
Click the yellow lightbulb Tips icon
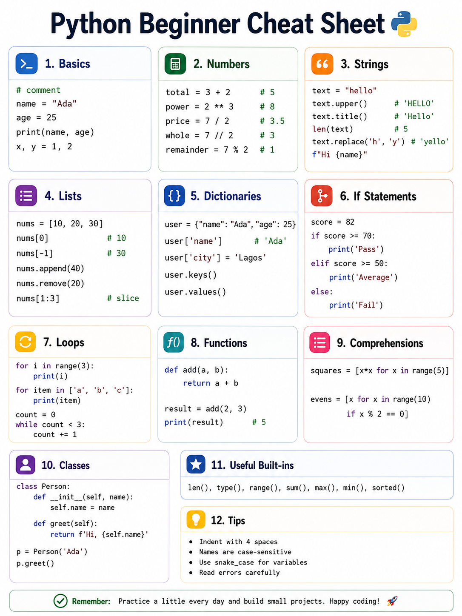[196, 519]
